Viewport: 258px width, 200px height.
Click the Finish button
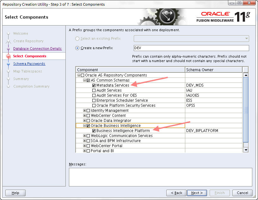coord(220,193)
